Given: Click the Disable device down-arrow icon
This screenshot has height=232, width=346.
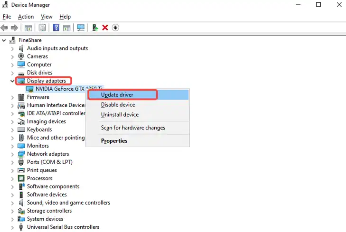Looking at the screenshot, I should (x=115, y=28).
